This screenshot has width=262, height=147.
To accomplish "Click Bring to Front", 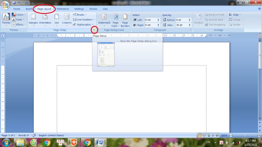I will (215, 15).
